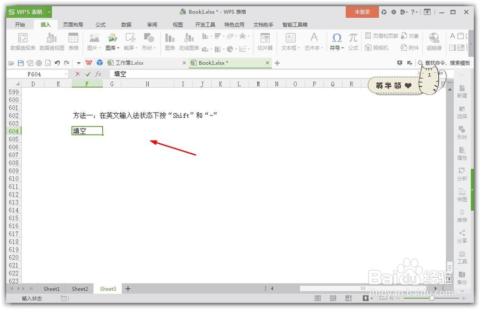Expand the Name Box dropdown showing F604

point(66,74)
